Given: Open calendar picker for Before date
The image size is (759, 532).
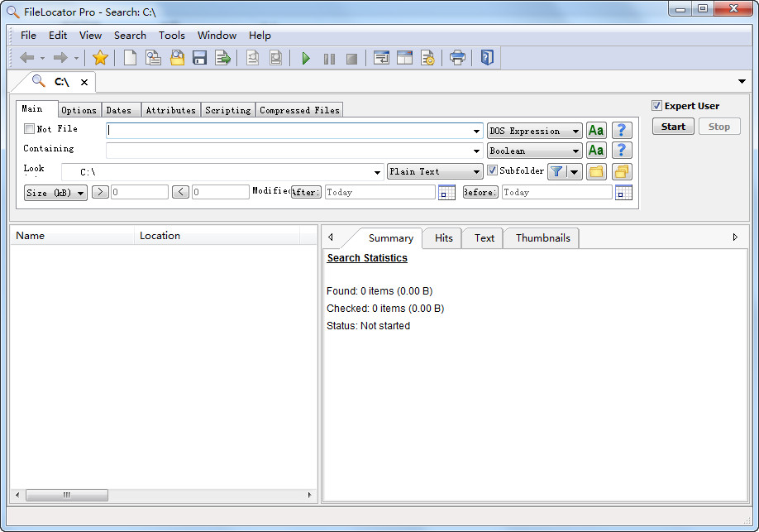Looking at the screenshot, I should 623,192.
